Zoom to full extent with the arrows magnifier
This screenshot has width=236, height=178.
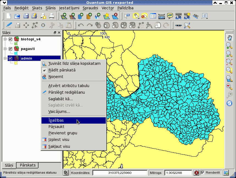click(229, 62)
